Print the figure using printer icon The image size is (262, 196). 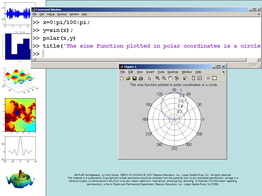[x=141, y=78]
